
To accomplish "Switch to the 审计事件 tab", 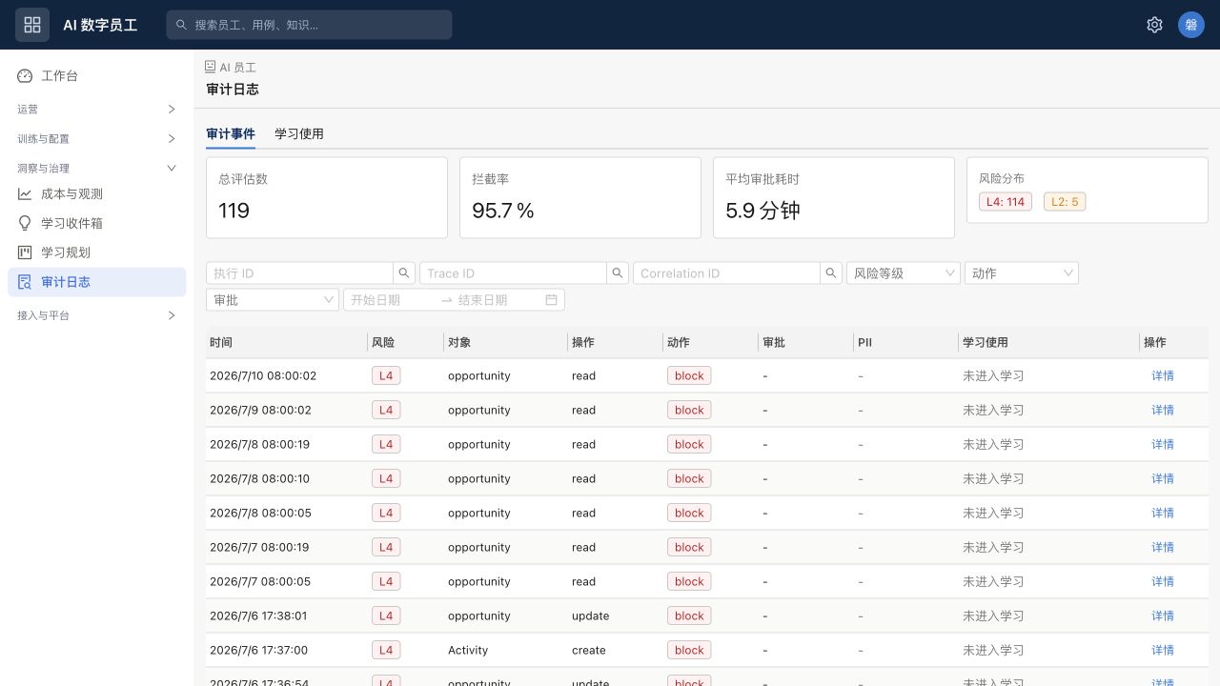I will pyautogui.click(x=231, y=134).
